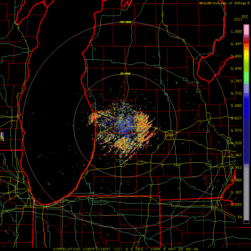Select the 0.947 scale value

click(x=236, y=44)
